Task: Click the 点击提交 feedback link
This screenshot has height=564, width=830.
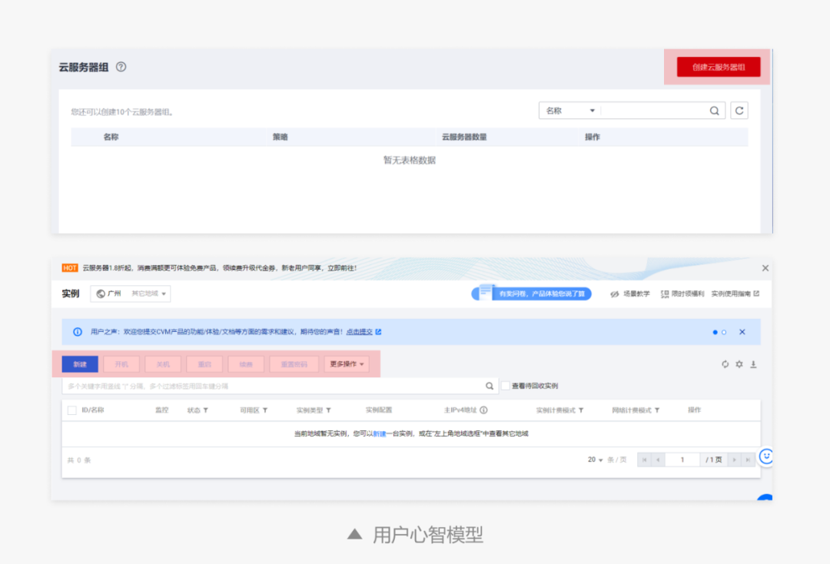Action: pyautogui.click(x=360, y=332)
